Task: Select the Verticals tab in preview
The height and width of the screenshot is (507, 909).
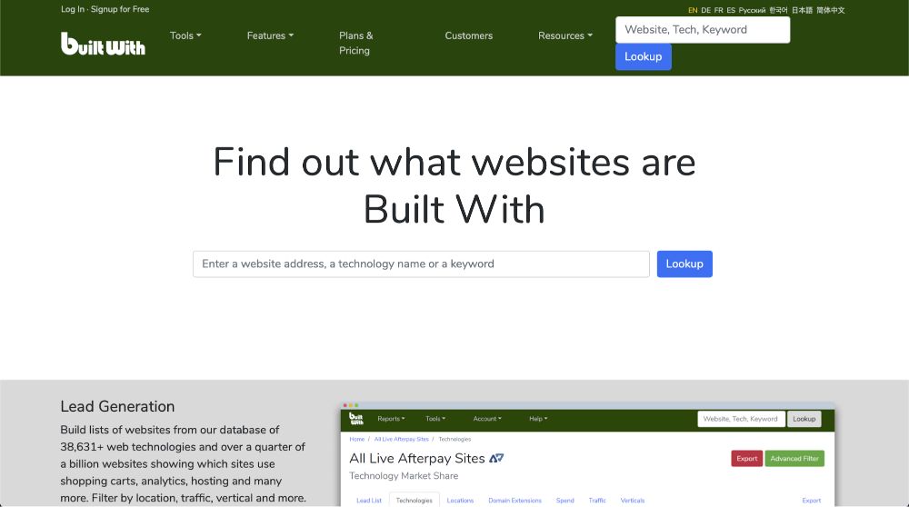Action: pos(633,500)
